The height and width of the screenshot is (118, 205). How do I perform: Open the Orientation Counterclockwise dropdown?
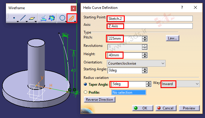click(x=136, y=63)
